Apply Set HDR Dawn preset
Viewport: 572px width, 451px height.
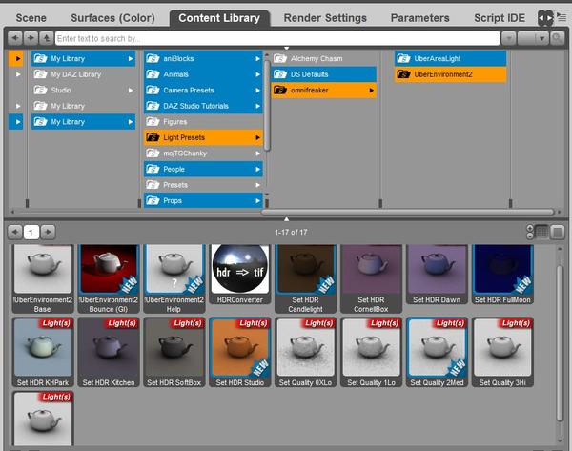click(x=437, y=275)
